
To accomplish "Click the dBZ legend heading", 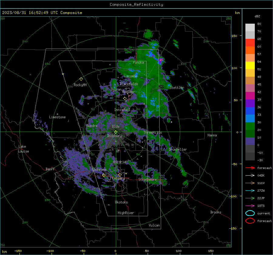I will click(x=257, y=16).
